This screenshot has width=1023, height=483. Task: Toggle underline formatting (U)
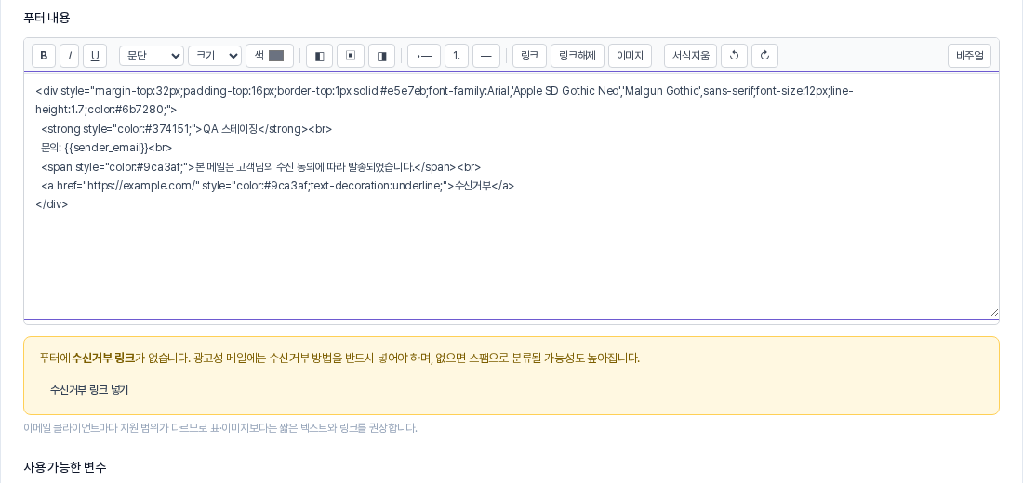[x=95, y=56]
